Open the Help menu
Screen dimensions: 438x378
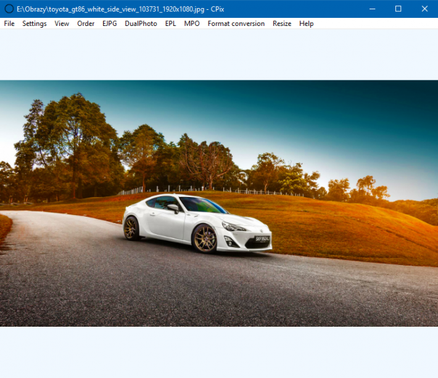coord(307,23)
